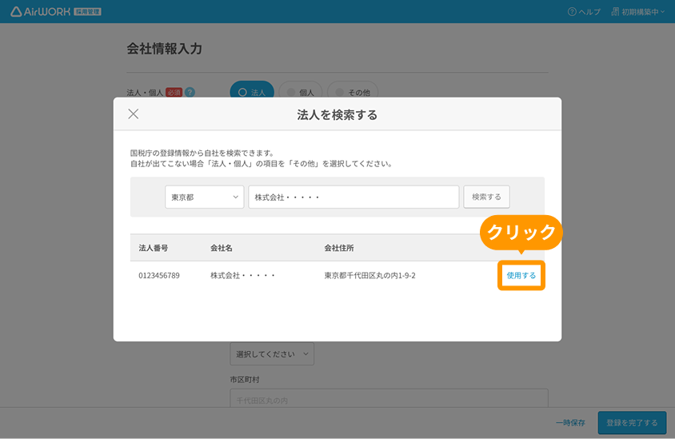Click 使用する for the company result
Image resolution: width=675 pixels, height=439 pixels.
[x=521, y=275]
